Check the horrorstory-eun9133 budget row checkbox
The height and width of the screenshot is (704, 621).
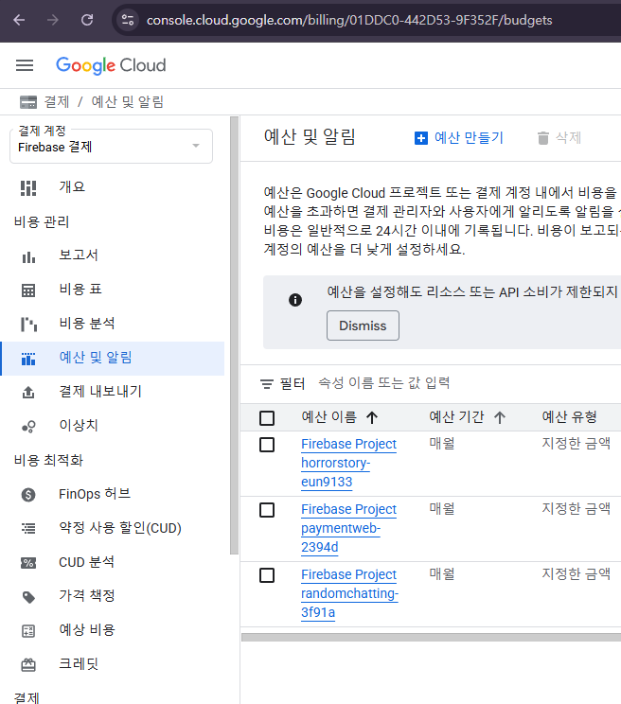267,445
